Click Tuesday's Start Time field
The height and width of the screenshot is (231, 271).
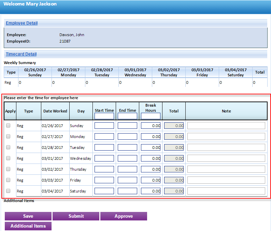104,147
